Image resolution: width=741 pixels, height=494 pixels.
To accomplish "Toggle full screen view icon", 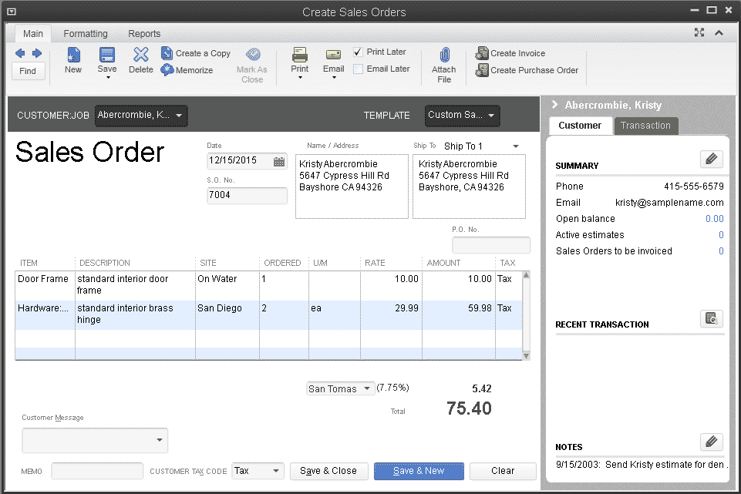I will 699,32.
